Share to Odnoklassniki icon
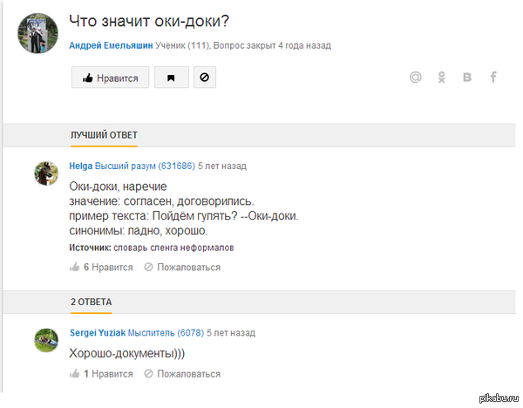This screenshot has height=408, width=523. tap(442, 78)
